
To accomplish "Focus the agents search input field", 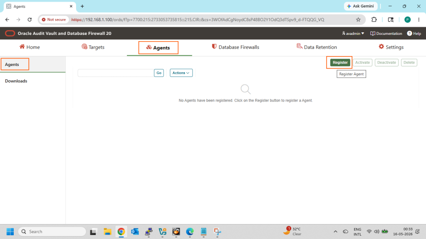I will 116,73.
